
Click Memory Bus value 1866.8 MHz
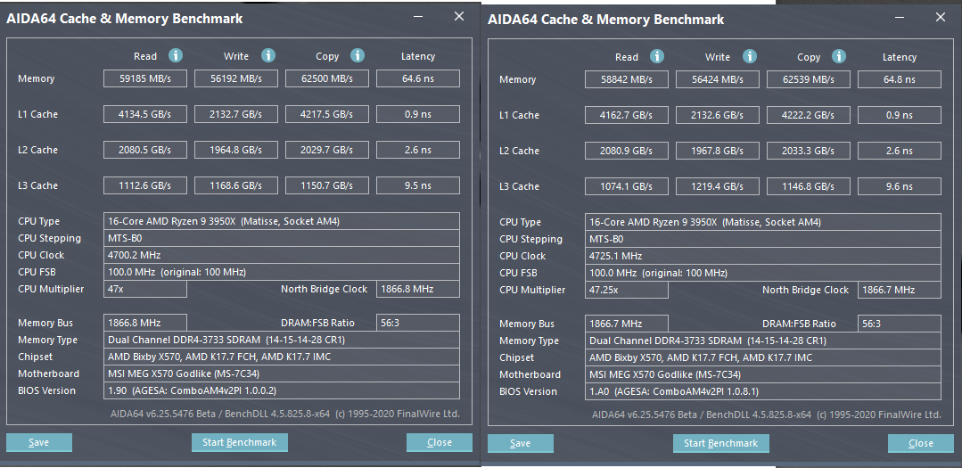[145, 323]
